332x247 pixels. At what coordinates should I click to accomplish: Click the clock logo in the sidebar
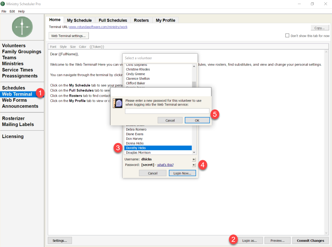pos(22,27)
